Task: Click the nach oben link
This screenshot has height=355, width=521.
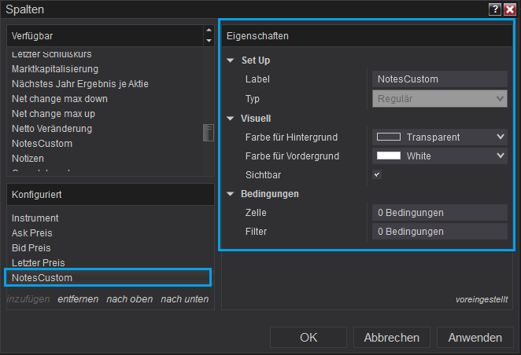Action: (x=129, y=299)
